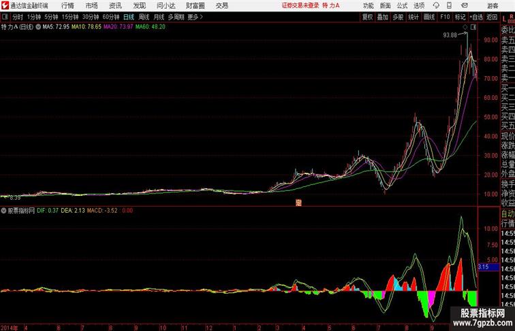
Task: Open the 发现 menu
Action: (x=139, y=5)
